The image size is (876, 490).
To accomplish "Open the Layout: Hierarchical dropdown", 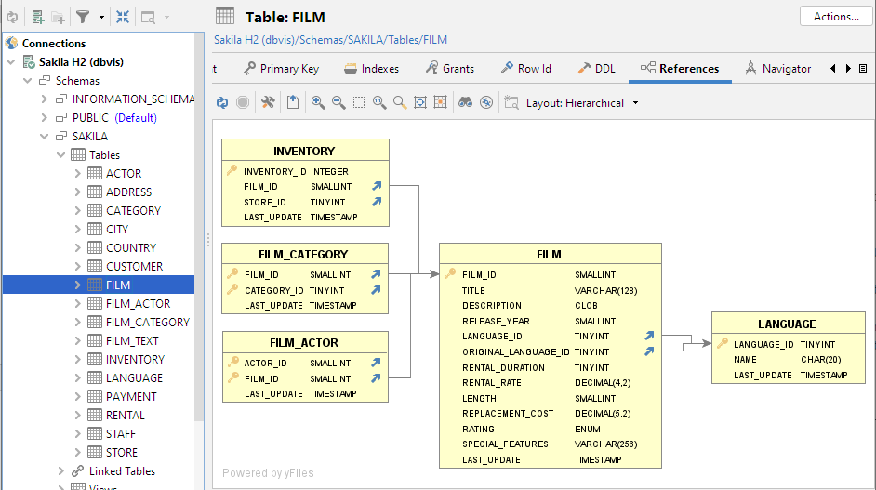I will (x=582, y=103).
